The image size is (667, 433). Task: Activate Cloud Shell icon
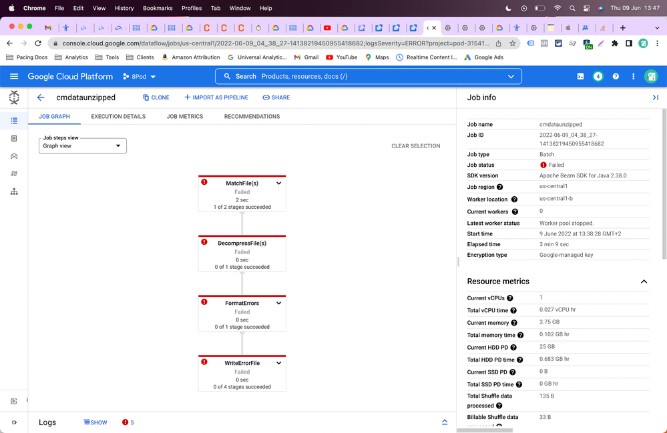pos(580,77)
